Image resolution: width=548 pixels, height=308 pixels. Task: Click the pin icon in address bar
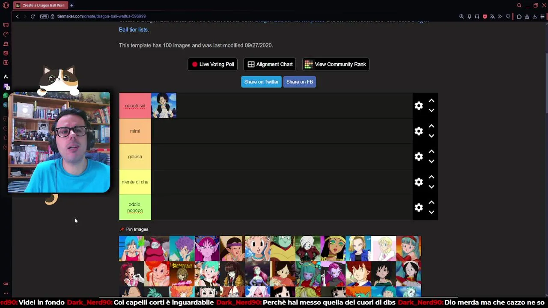click(469, 16)
